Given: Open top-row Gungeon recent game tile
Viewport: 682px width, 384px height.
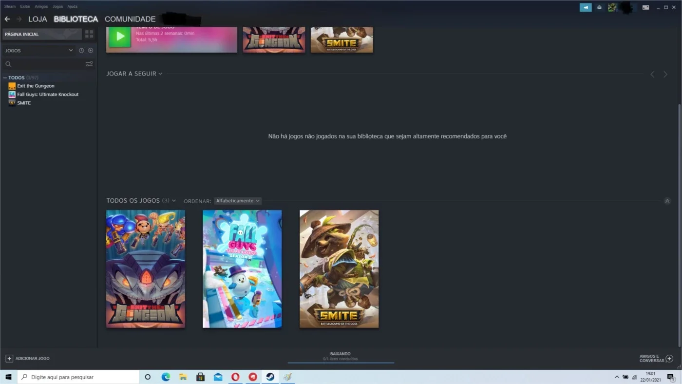Looking at the screenshot, I should [274, 39].
